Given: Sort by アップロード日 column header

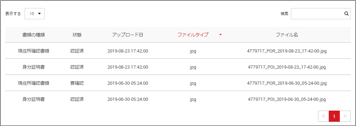Looking at the screenshot, I should click(127, 35).
